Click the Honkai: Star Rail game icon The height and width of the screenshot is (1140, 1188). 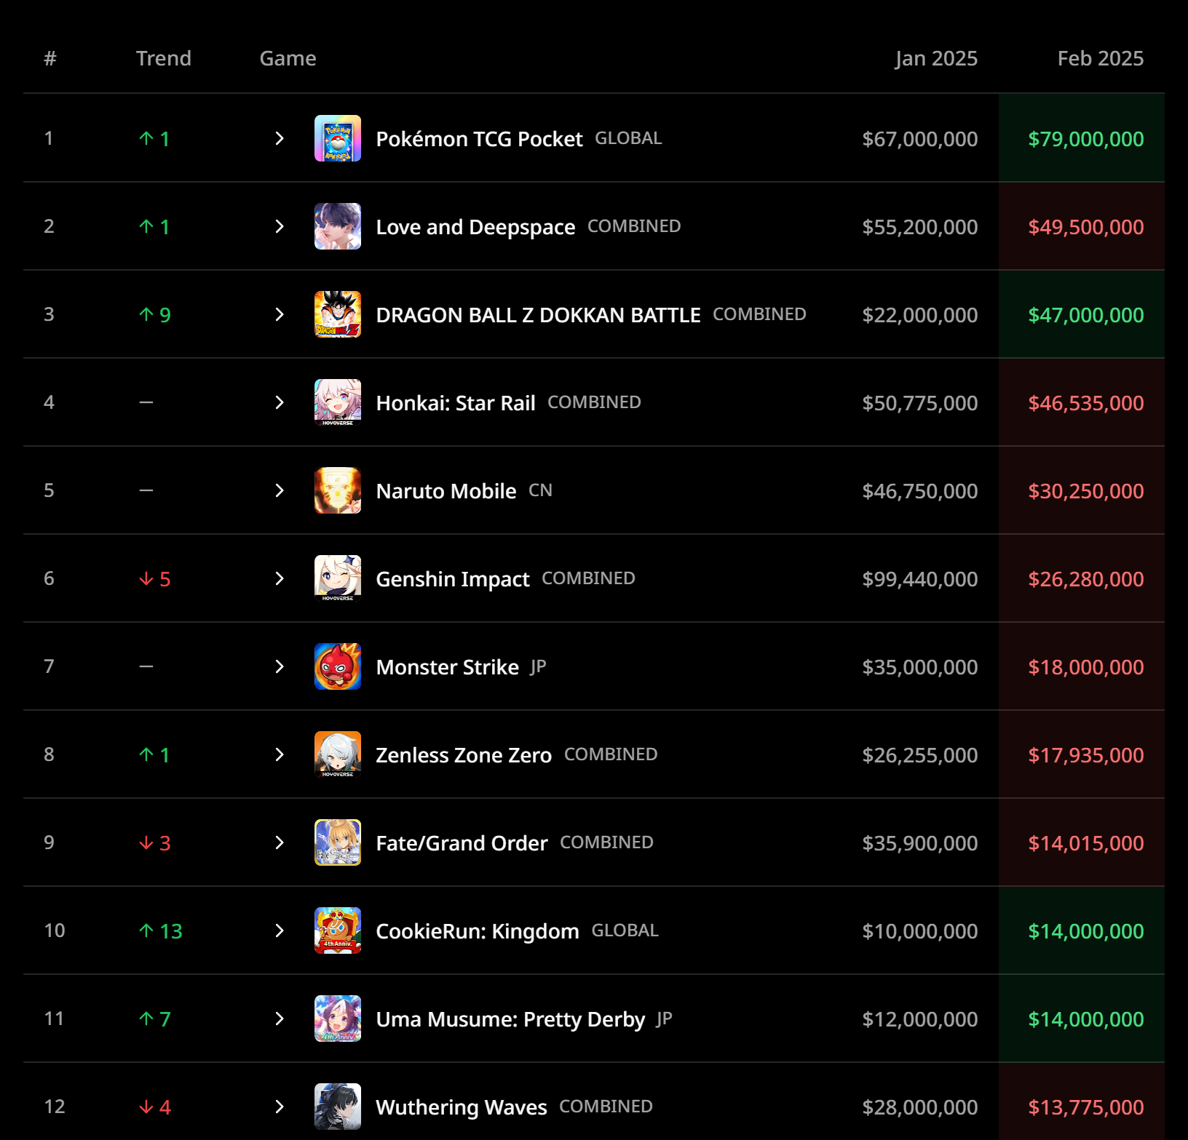coord(338,402)
